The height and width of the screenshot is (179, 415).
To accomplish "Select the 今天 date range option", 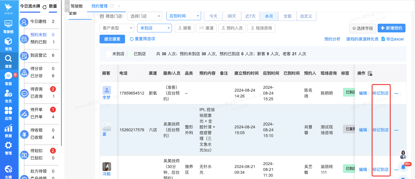I will click(x=213, y=16).
